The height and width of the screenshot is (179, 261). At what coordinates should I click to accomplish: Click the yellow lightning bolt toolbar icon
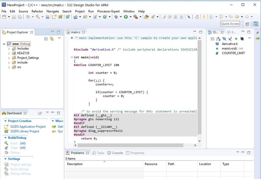[x=204, y=17]
